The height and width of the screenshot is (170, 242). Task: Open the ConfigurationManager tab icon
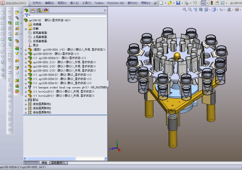(x=39, y=10)
